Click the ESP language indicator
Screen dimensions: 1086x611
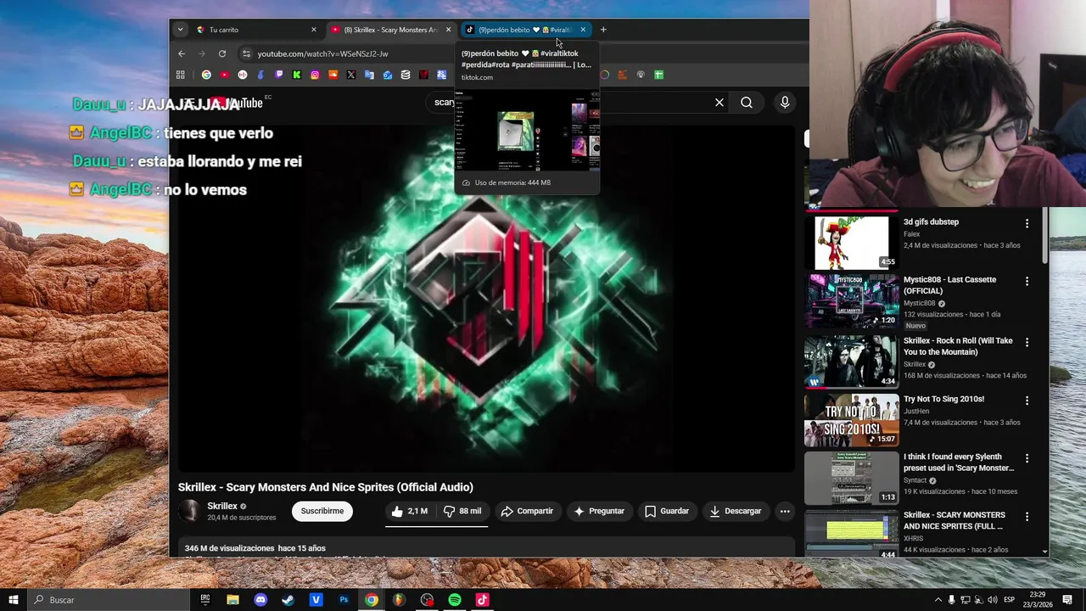click(x=1010, y=600)
